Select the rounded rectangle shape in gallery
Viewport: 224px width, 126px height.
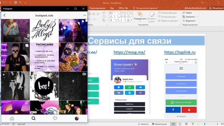point(128,13)
